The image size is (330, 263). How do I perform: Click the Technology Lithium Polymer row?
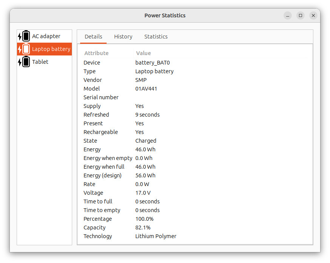pyautogui.click(x=195, y=236)
